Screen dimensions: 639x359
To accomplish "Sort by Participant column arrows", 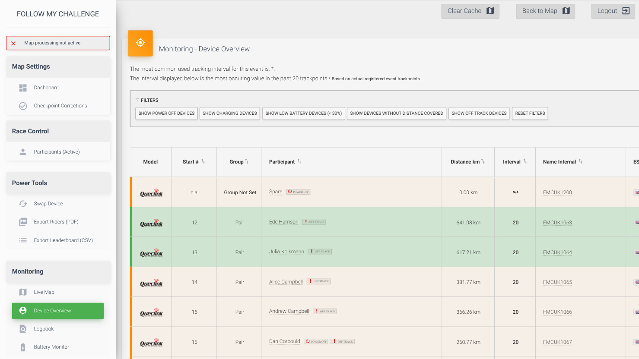I will 299,161.
